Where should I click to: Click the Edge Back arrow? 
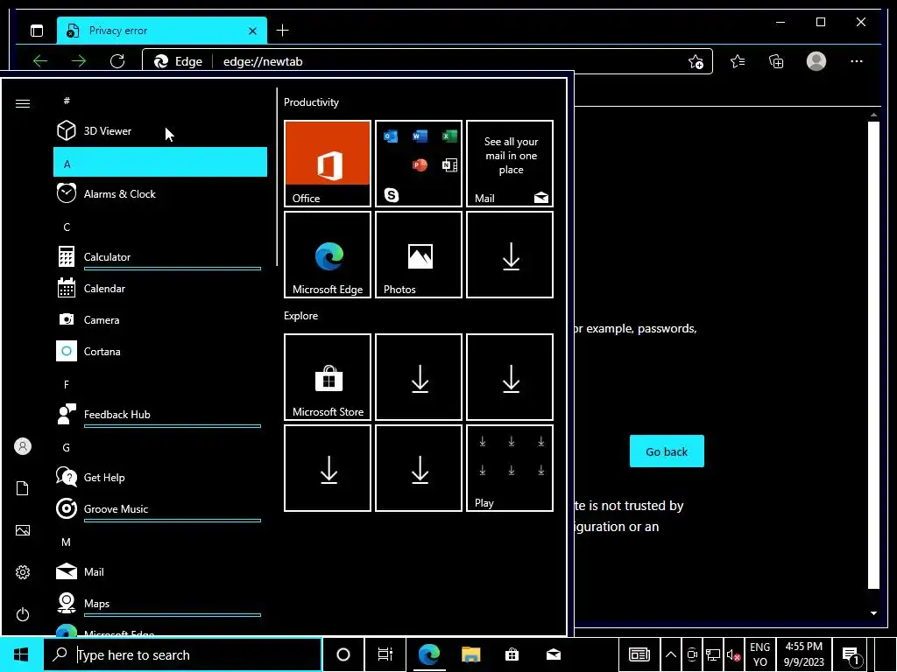coord(40,61)
